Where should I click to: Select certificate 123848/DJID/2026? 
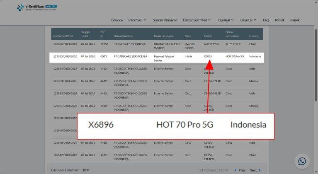pyautogui.click(x=65, y=143)
